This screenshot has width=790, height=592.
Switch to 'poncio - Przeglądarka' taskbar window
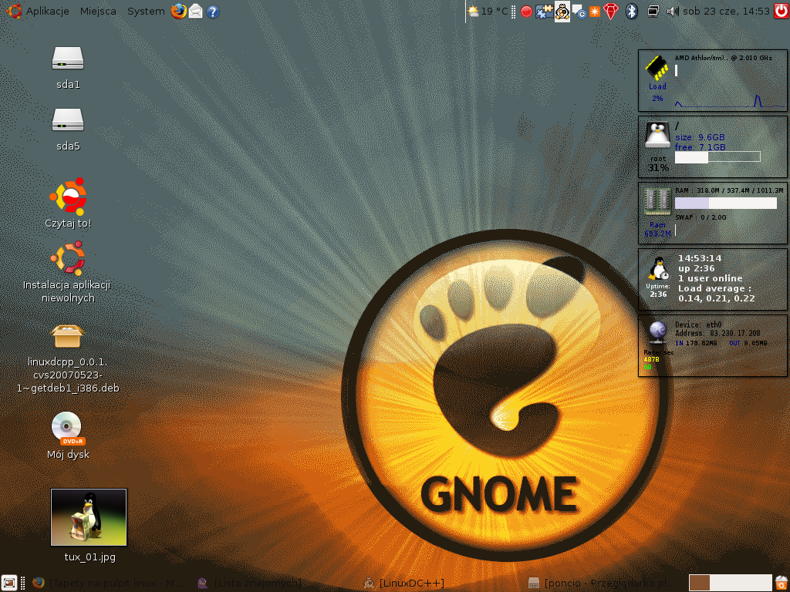coord(600,583)
